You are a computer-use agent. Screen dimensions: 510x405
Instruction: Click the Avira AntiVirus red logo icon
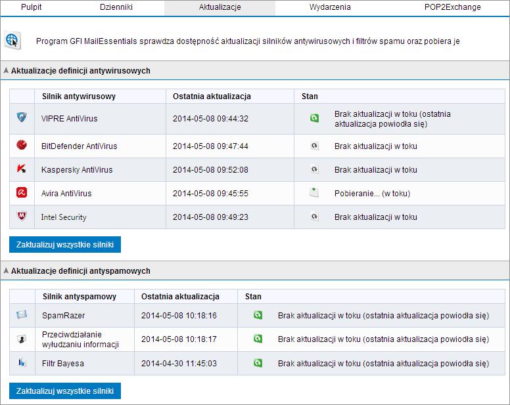tap(22, 192)
